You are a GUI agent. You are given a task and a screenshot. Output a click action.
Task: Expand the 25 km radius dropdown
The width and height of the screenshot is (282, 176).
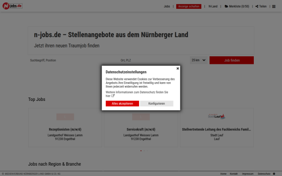click(198, 61)
